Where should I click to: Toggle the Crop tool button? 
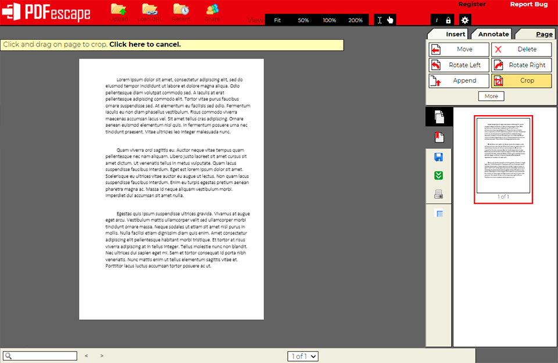pyautogui.click(x=522, y=81)
